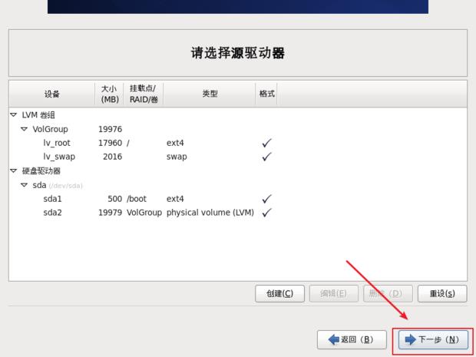Select the sda1 partition row
The image size is (476, 357).
(238, 199)
